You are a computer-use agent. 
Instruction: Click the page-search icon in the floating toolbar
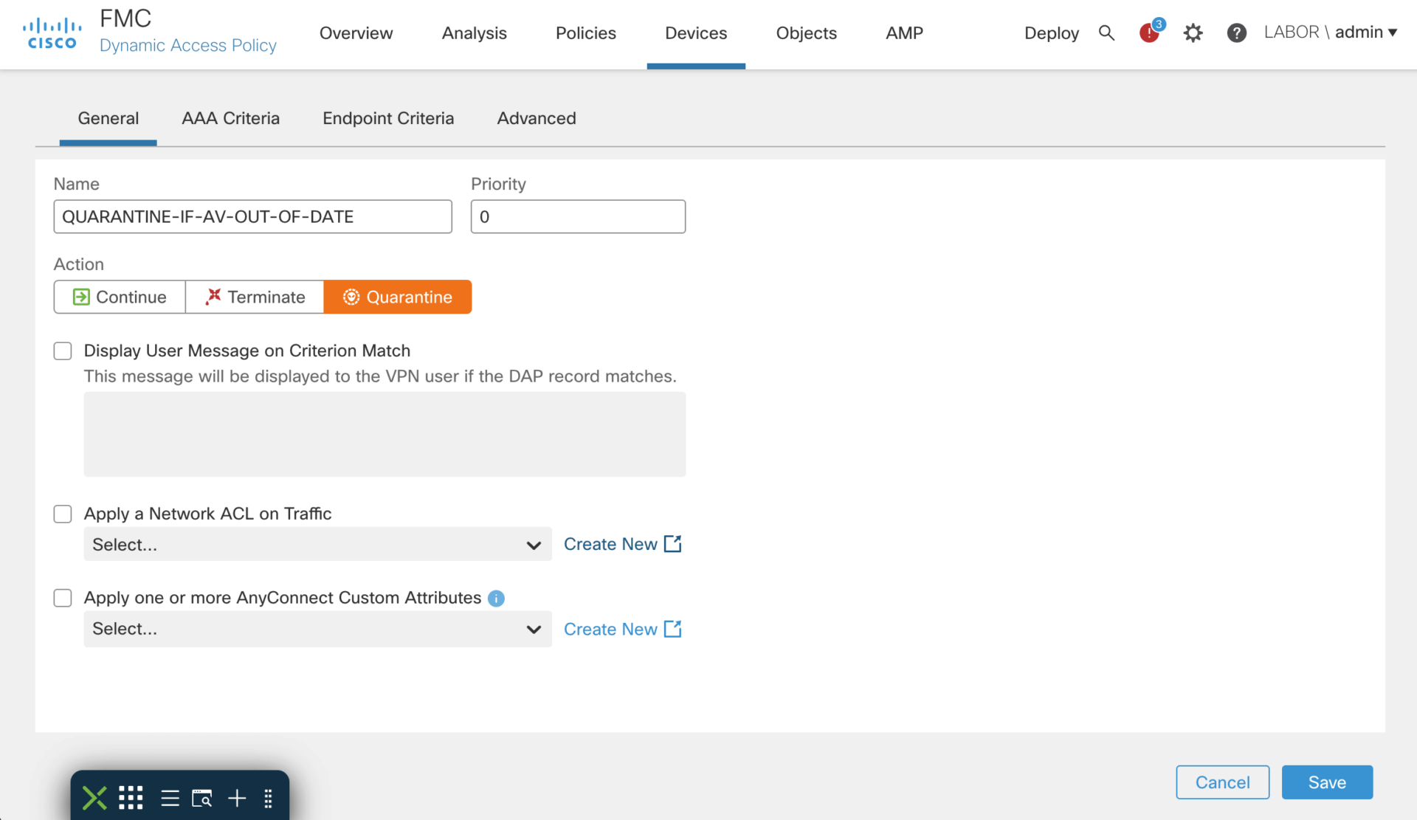click(x=202, y=798)
